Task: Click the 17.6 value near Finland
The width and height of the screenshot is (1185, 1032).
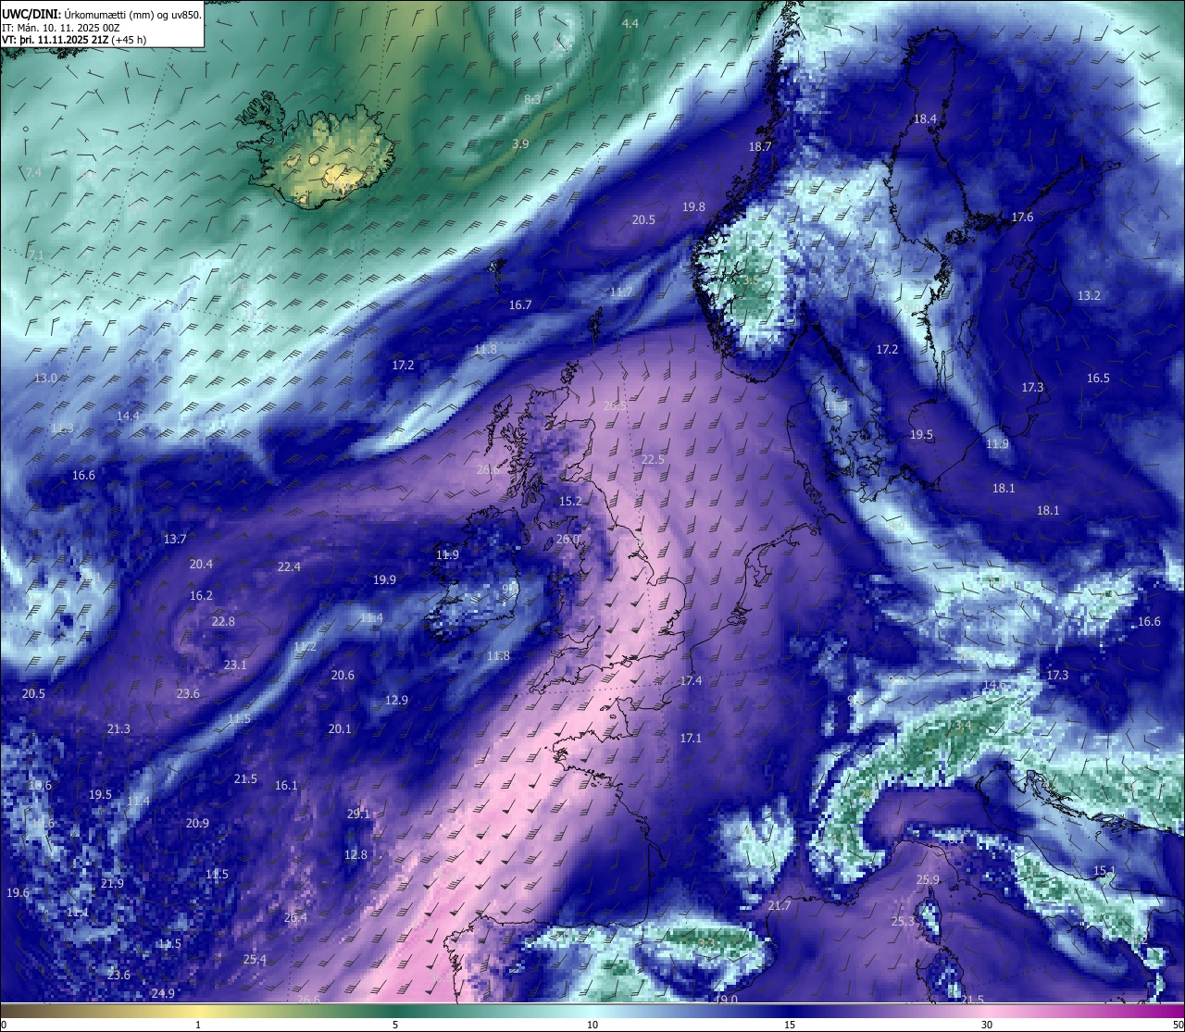Action: (x=1022, y=217)
